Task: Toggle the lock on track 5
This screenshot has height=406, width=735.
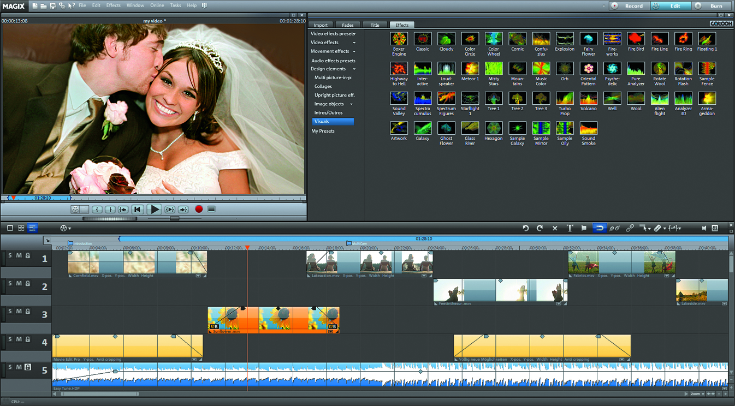Action: click(x=27, y=367)
